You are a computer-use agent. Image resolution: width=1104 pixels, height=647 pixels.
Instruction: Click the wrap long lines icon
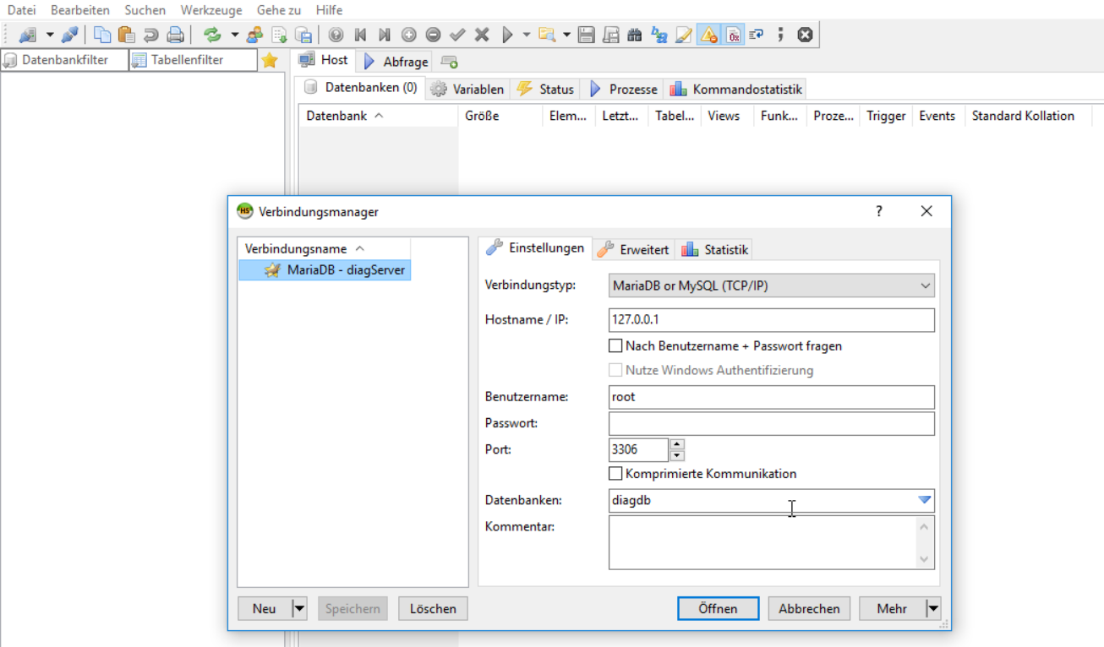tap(757, 35)
